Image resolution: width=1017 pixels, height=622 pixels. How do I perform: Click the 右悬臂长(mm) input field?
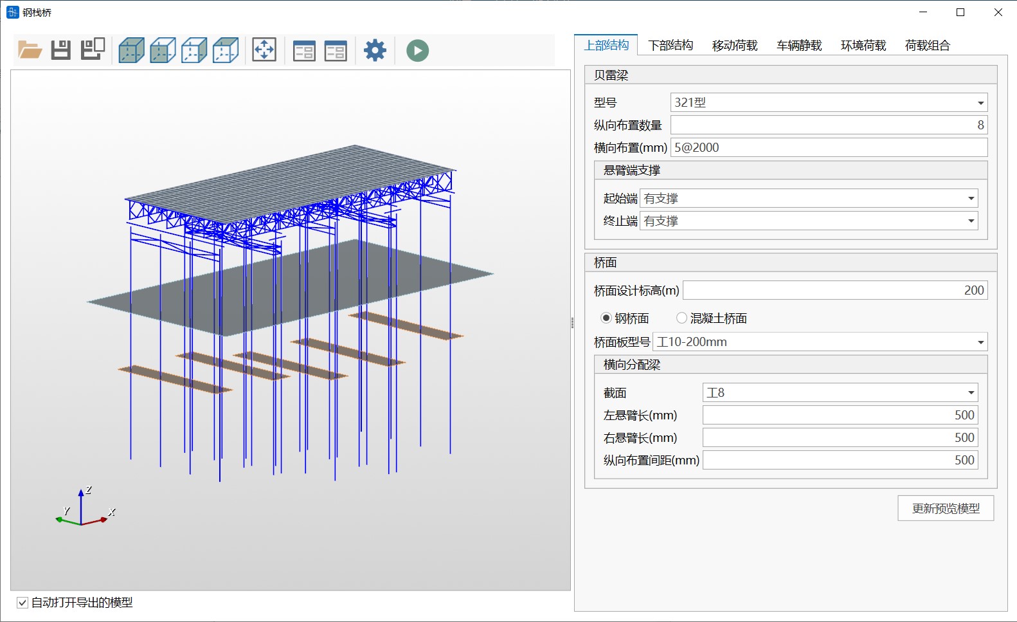[x=840, y=437]
